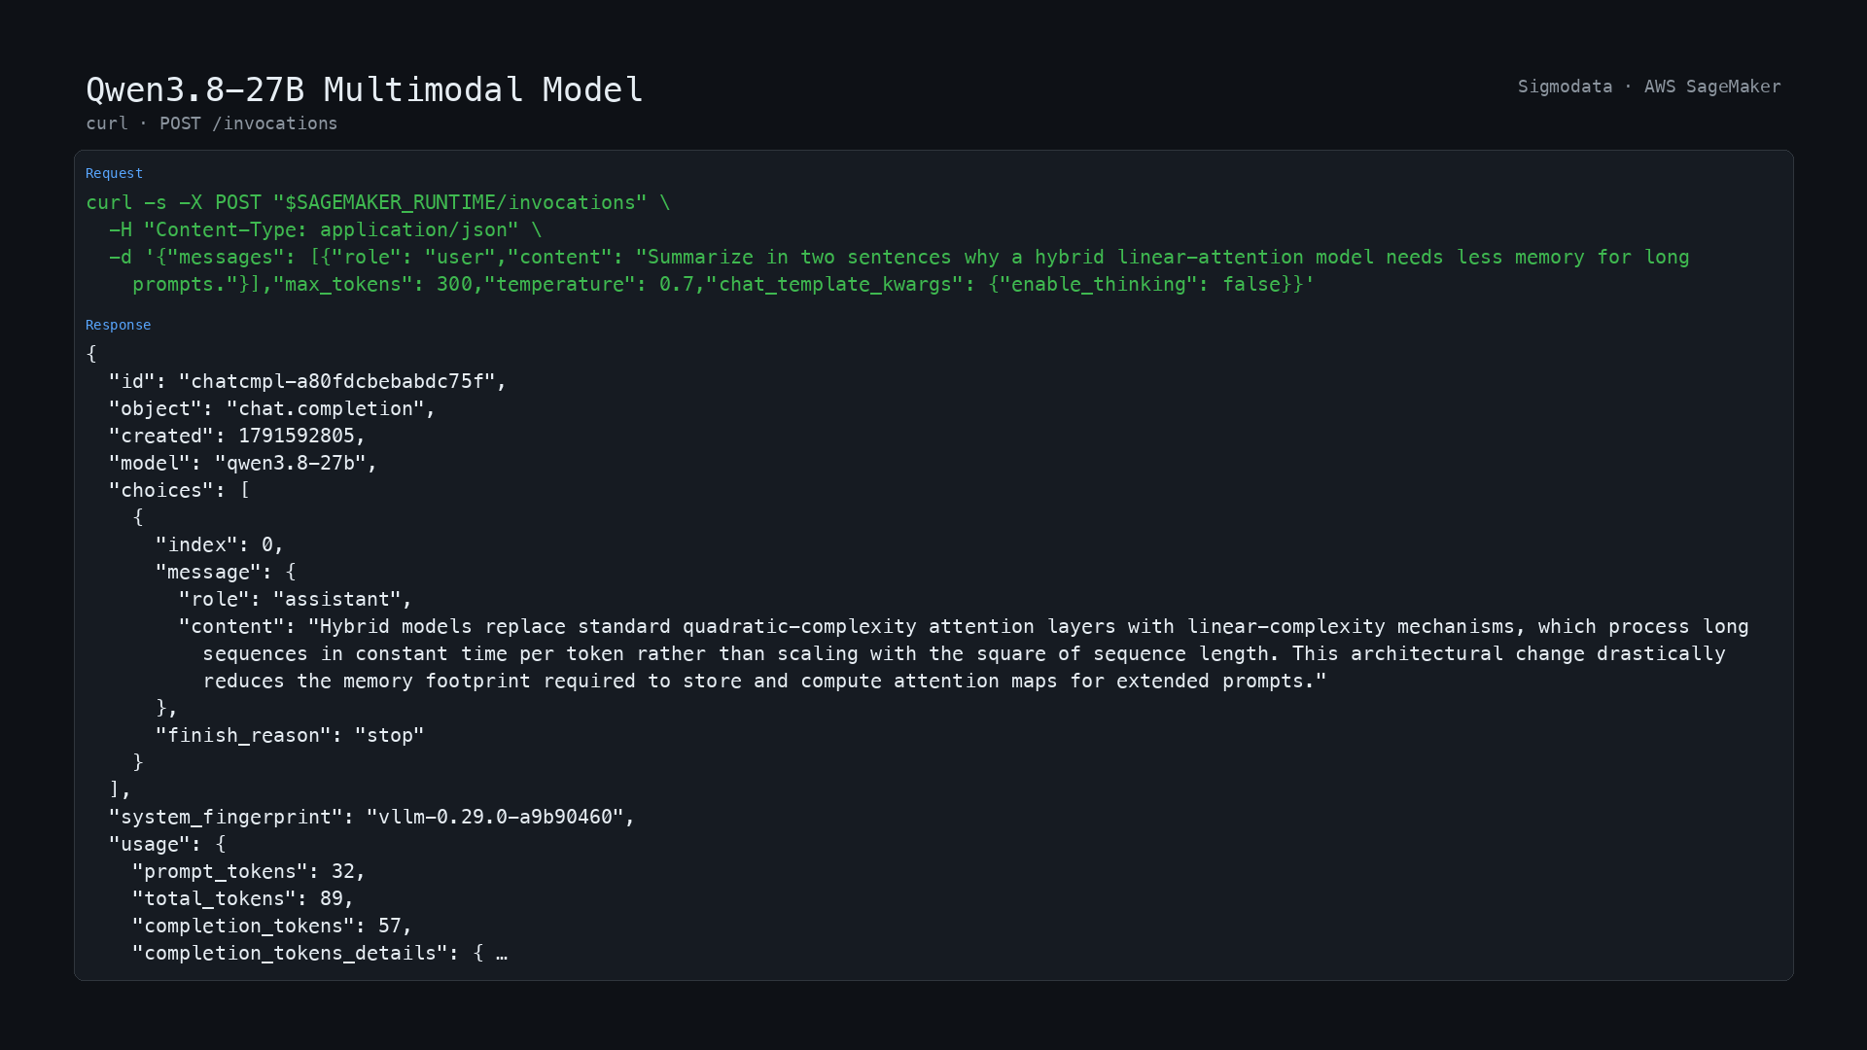Viewport: 1867px width, 1050px height.
Task: Click the finish_reason stop line
Action: click(290, 735)
